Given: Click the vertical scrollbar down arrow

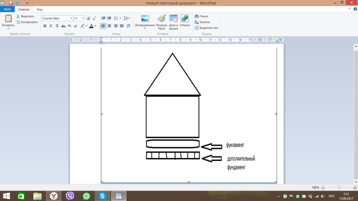Looking at the screenshot, I should coord(356,182).
